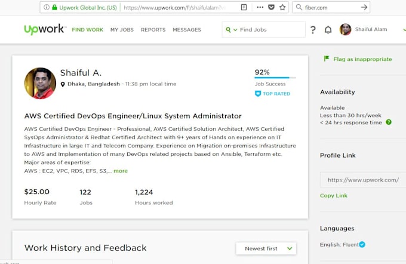406x264 pixels.
Task: Open Newest first sort dropdown
Action: click(266, 248)
